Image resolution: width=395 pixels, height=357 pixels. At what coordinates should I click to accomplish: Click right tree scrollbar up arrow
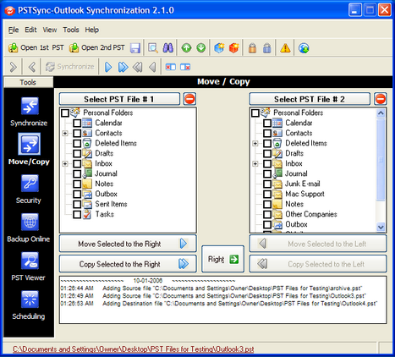pyautogui.click(x=381, y=113)
